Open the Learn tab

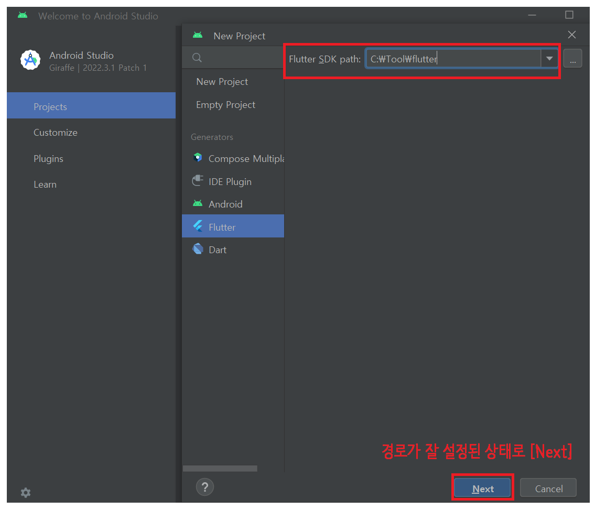point(91,185)
